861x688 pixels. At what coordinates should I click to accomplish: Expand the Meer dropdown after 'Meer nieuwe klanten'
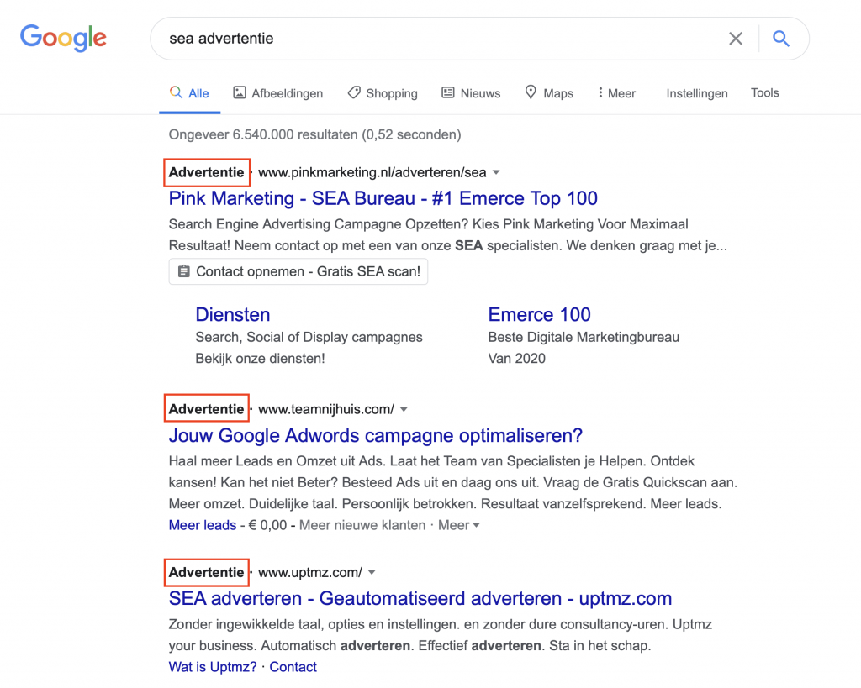point(459,525)
